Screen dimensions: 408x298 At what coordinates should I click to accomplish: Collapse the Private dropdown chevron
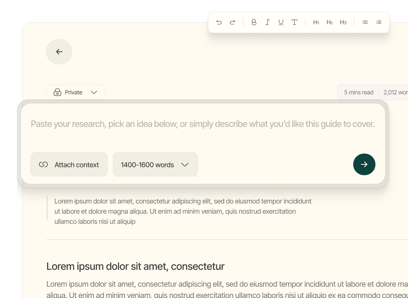[94, 92]
